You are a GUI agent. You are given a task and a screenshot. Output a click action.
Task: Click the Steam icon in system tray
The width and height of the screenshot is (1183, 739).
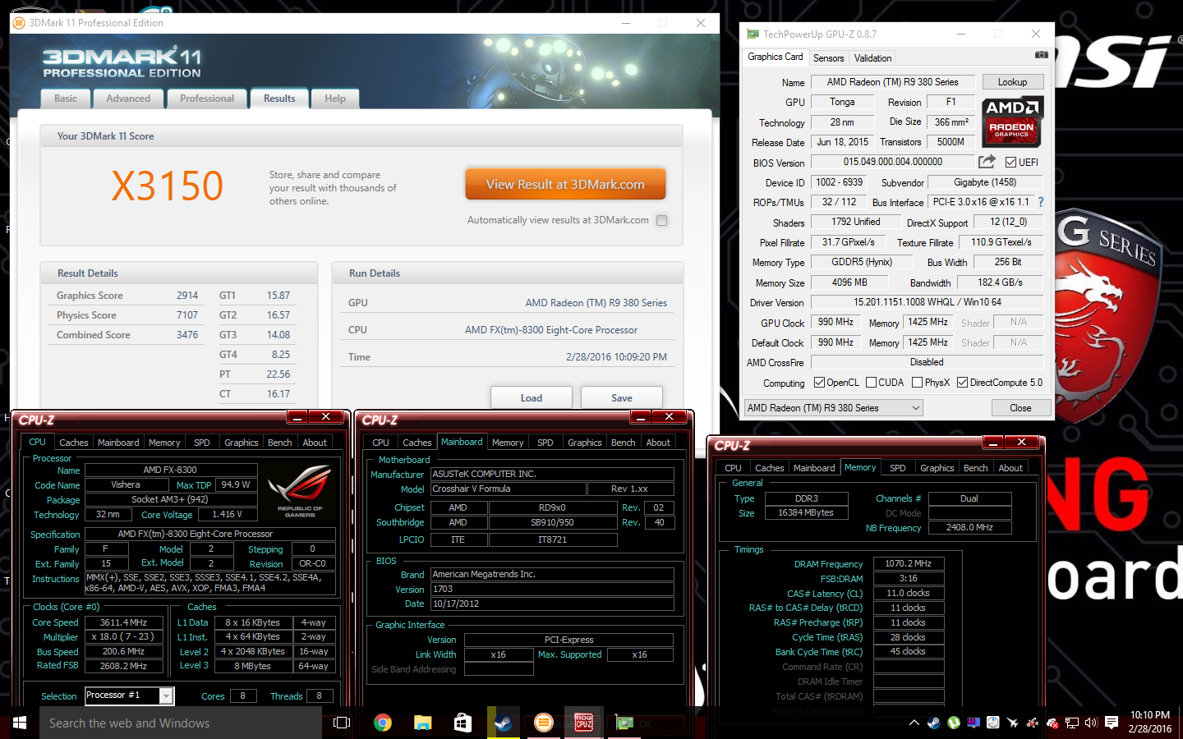tap(934, 723)
